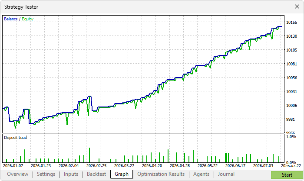Click the 10006 axis value
This screenshot has width=304, height=181.
pyautogui.click(x=291, y=105)
